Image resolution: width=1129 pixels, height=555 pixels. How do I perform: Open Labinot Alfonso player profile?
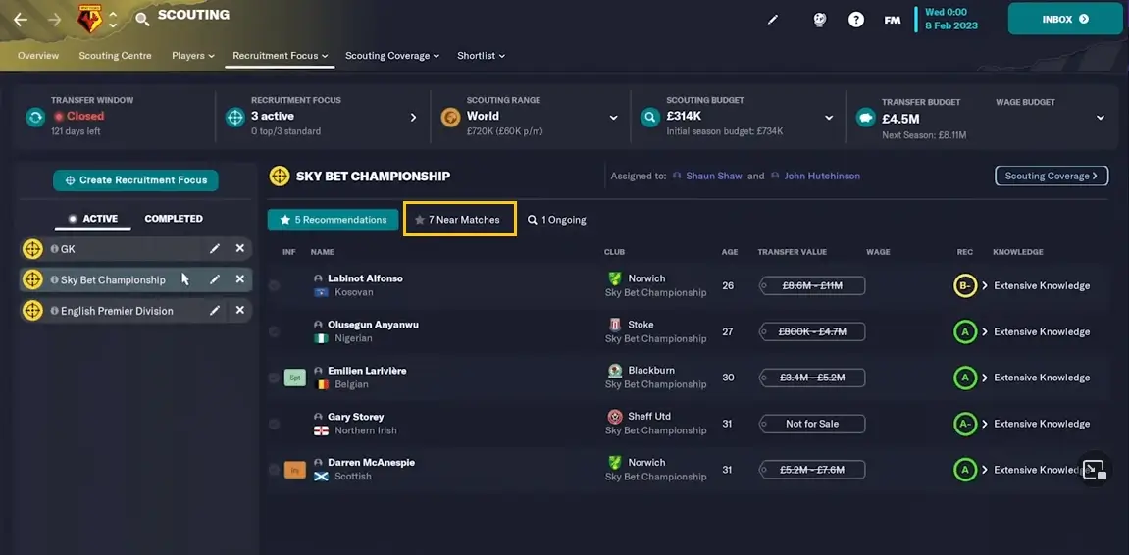[x=365, y=278]
